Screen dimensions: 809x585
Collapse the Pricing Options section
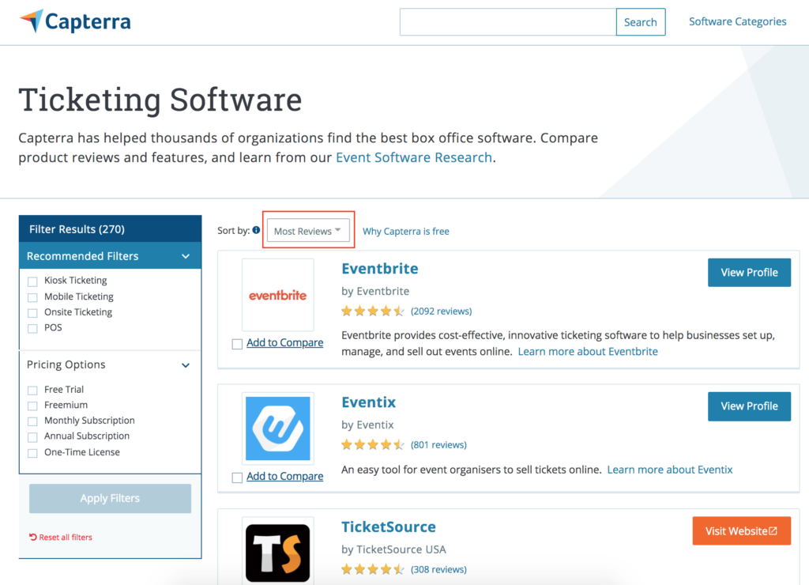pos(186,365)
